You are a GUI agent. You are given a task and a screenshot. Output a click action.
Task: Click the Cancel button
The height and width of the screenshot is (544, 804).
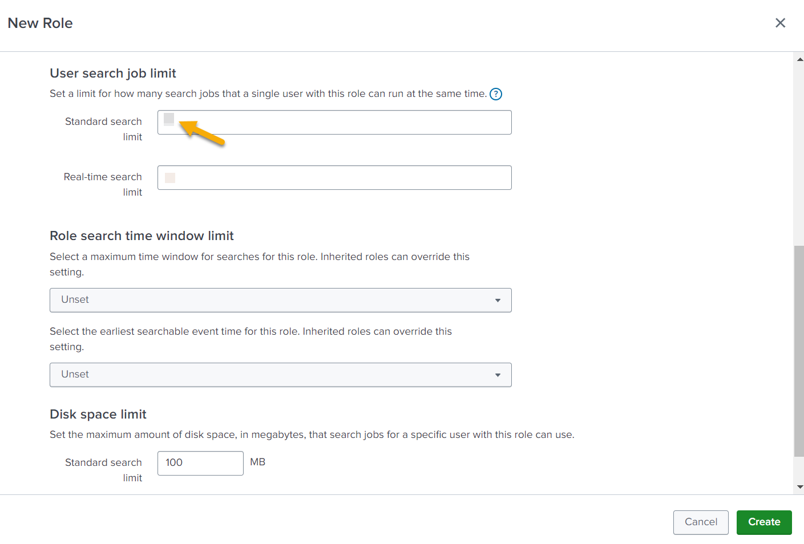pos(701,522)
